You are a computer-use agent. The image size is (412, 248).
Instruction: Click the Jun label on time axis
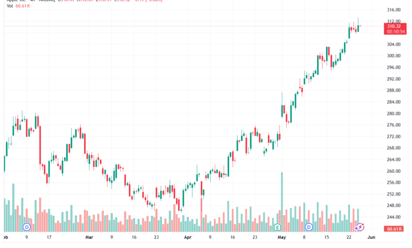click(x=371, y=237)
